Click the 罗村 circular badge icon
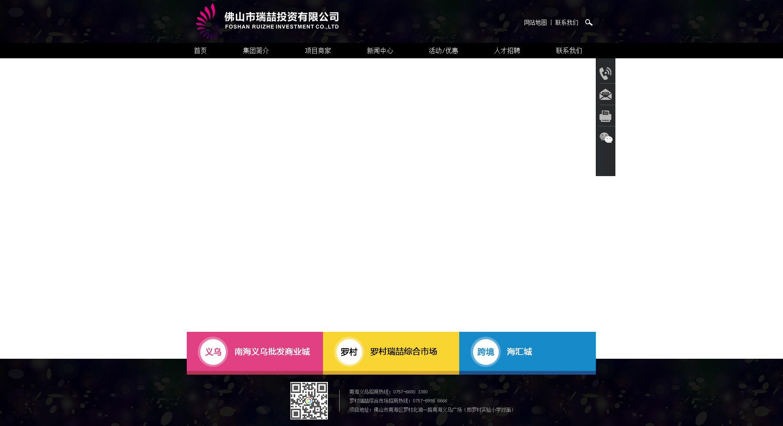The width and height of the screenshot is (783, 426). (349, 352)
